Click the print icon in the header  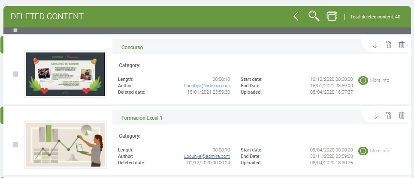click(332, 16)
